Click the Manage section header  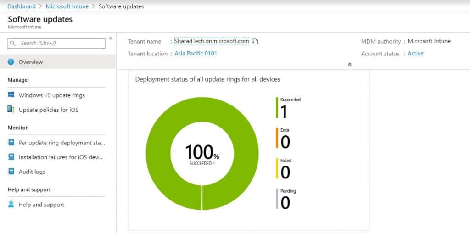[17, 80]
